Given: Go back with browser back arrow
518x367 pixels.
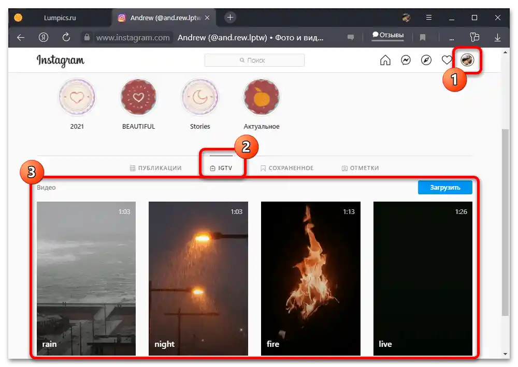Looking at the screenshot, I should (x=21, y=38).
